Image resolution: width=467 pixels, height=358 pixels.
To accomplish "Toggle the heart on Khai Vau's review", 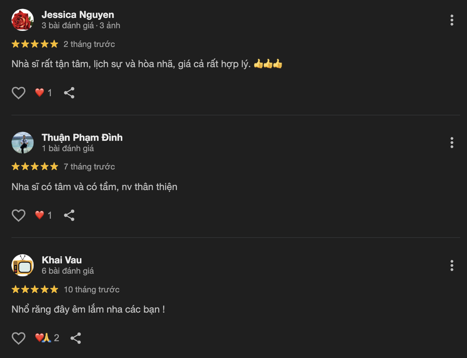I will (x=18, y=338).
